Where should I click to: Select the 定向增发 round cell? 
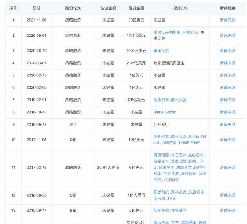point(73,35)
